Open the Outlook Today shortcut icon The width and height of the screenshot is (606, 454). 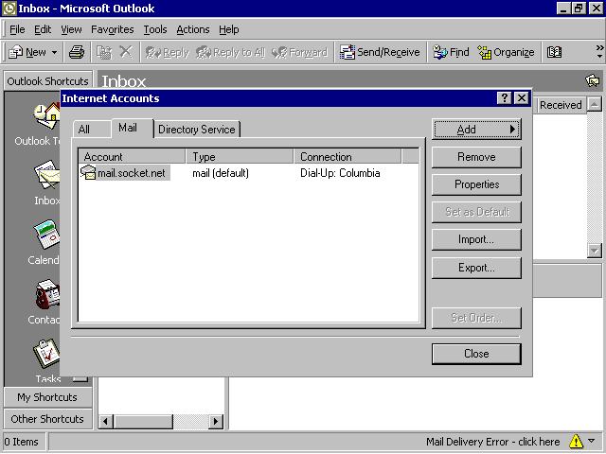[x=47, y=115]
